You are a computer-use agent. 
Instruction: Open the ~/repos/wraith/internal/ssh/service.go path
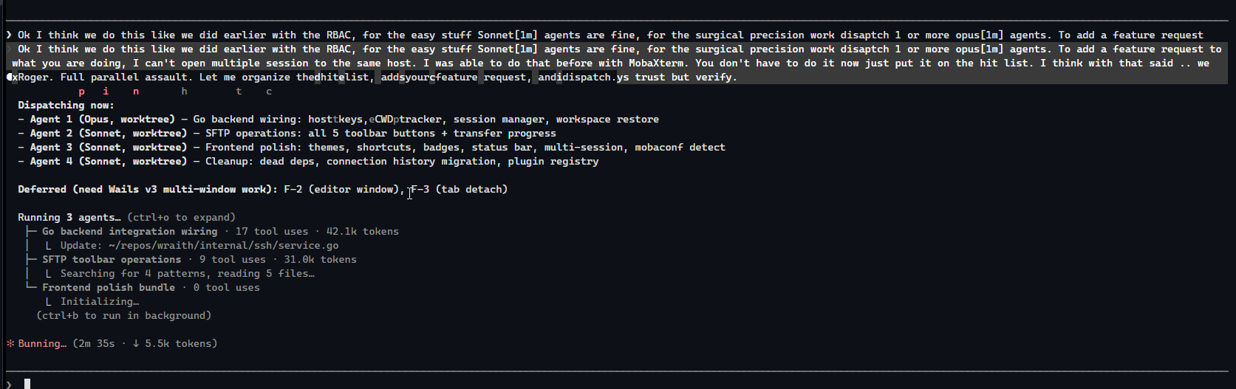pos(223,246)
